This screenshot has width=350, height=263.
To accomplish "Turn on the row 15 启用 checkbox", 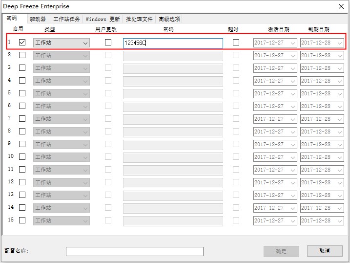I will [22, 220].
